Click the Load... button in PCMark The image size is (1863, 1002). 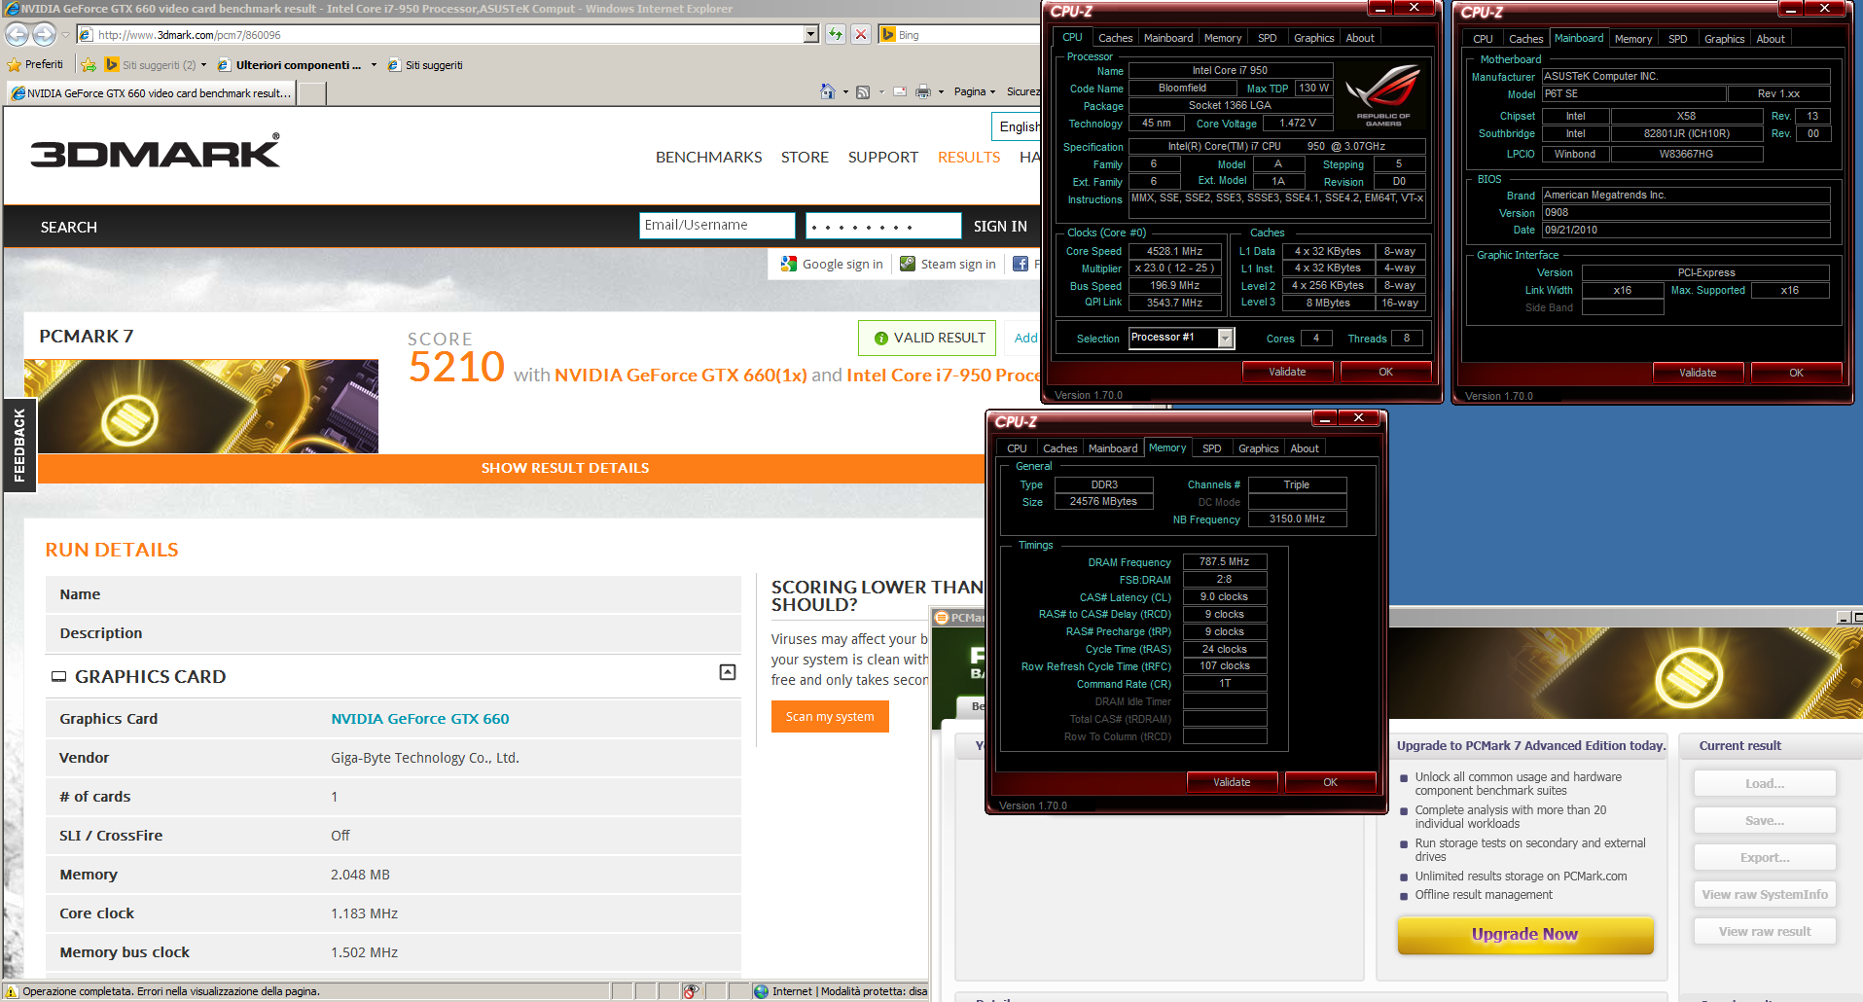tap(1764, 784)
